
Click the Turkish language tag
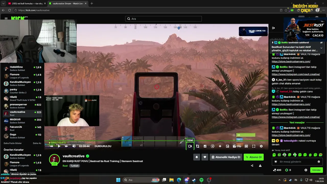pyautogui.click(x=75, y=166)
